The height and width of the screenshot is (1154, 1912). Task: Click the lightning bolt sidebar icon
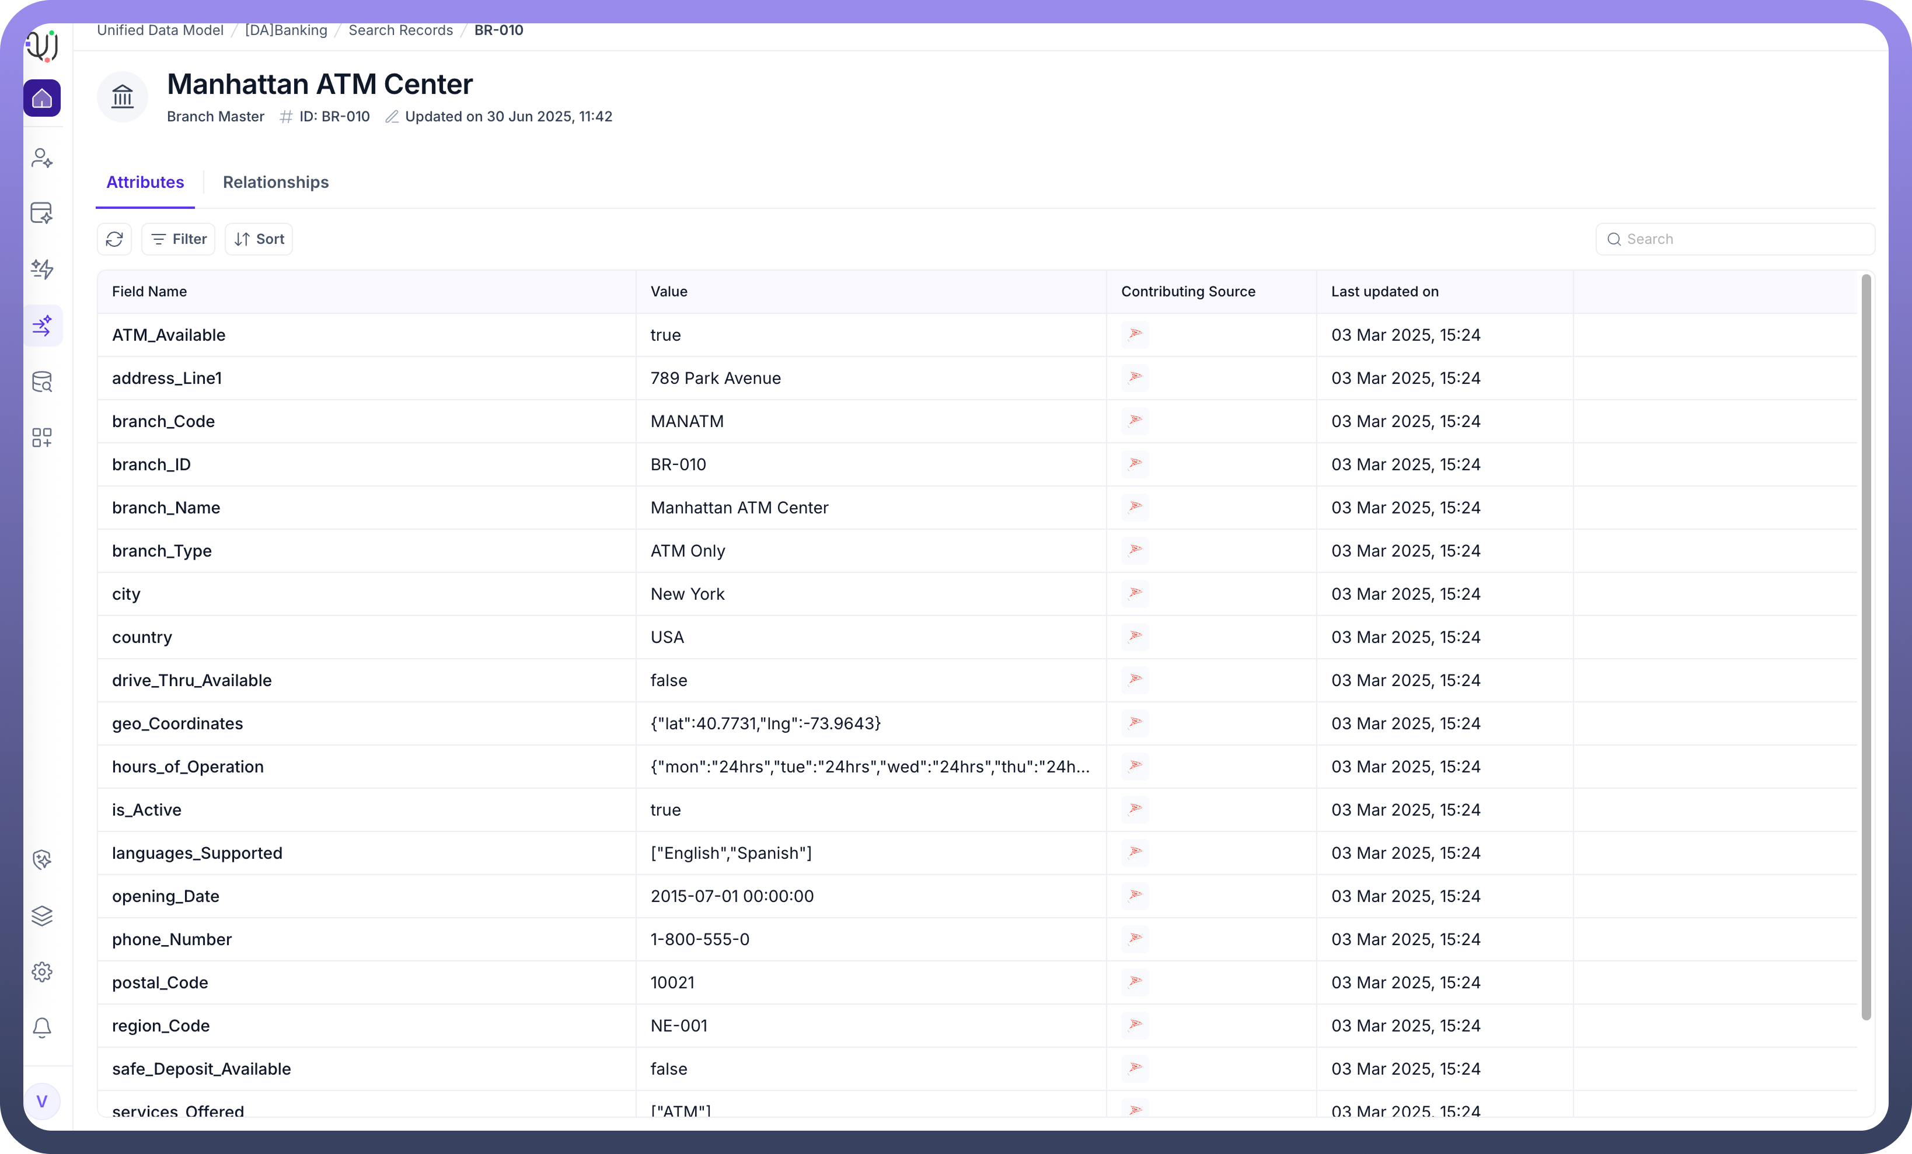point(42,269)
